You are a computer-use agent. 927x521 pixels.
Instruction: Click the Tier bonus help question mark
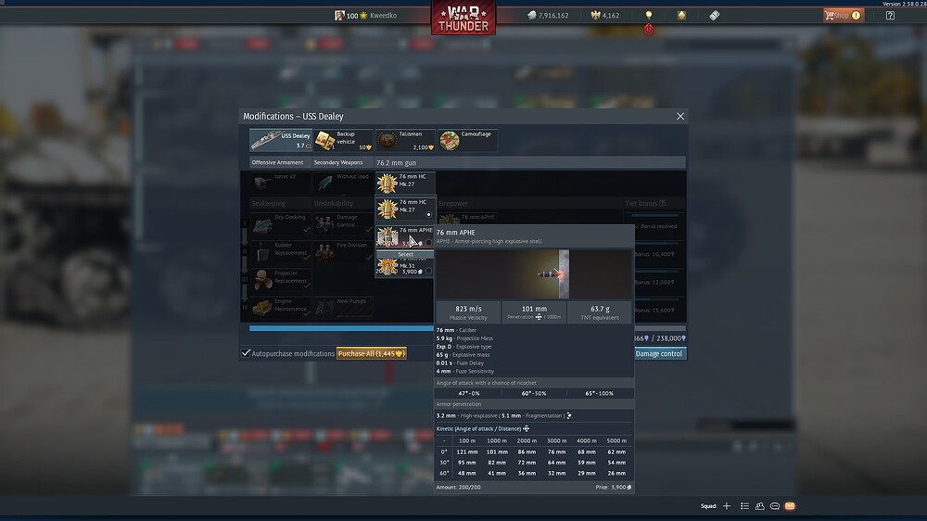(x=662, y=203)
